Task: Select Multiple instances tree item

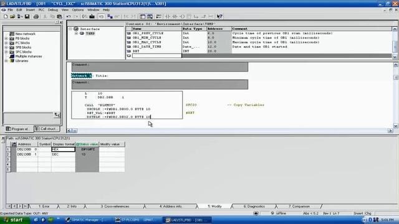Action: [29, 57]
